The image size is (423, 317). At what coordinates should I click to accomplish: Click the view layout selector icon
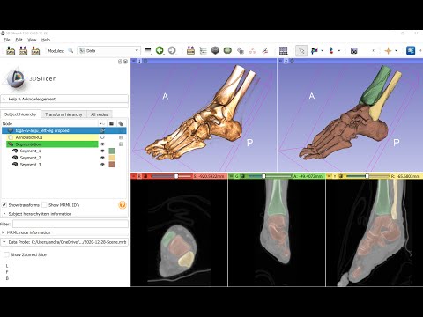(x=284, y=51)
